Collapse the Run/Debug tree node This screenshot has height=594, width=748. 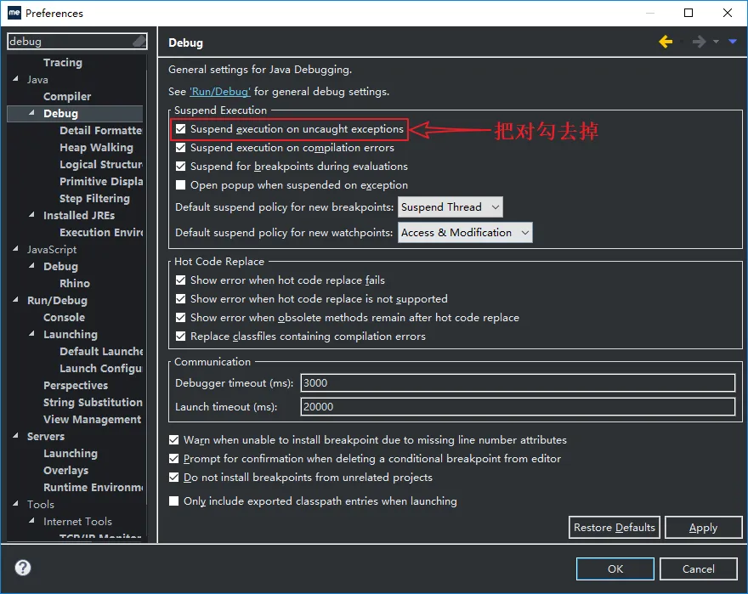pyautogui.click(x=16, y=300)
